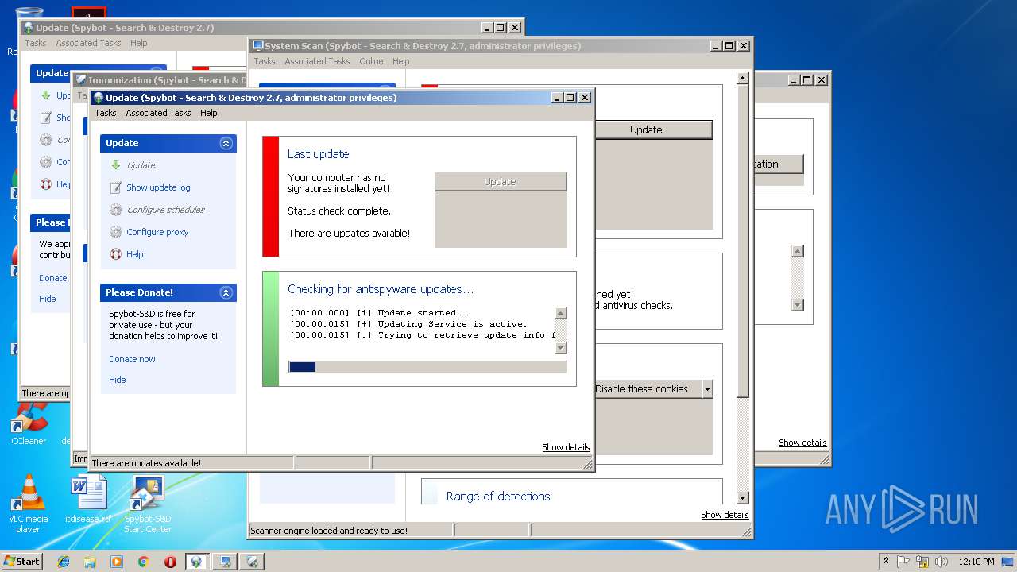This screenshot has width=1017, height=572.
Task: Click the gear icon beside Configure schedules
Action: point(115,210)
